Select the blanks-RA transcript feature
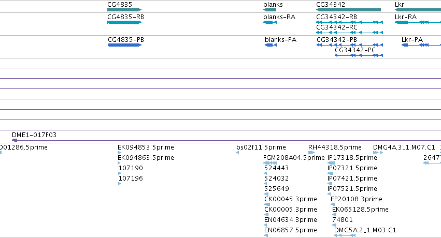 [x=270, y=22]
